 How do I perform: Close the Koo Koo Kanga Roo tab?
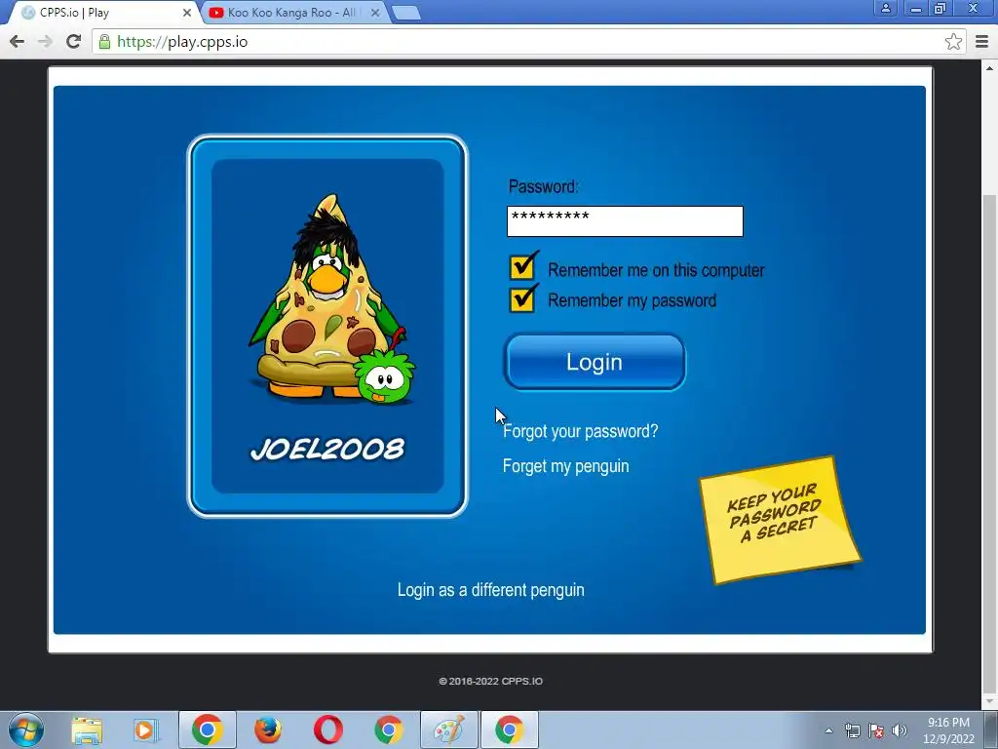[x=375, y=13]
